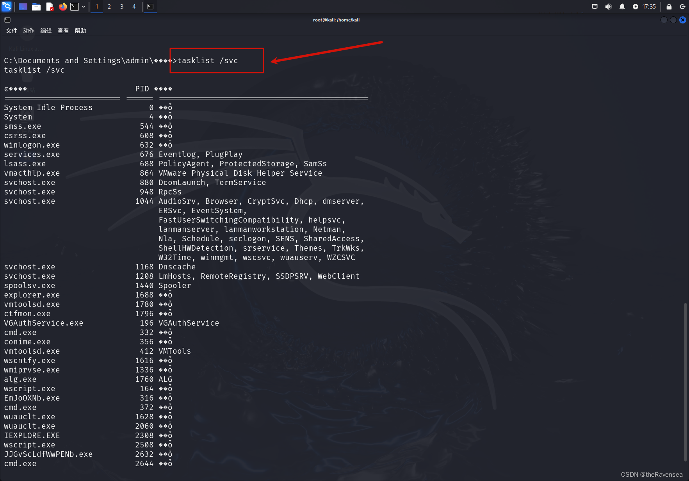Expand the terminal launcher dropdown arrow

pyautogui.click(x=84, y=7)
